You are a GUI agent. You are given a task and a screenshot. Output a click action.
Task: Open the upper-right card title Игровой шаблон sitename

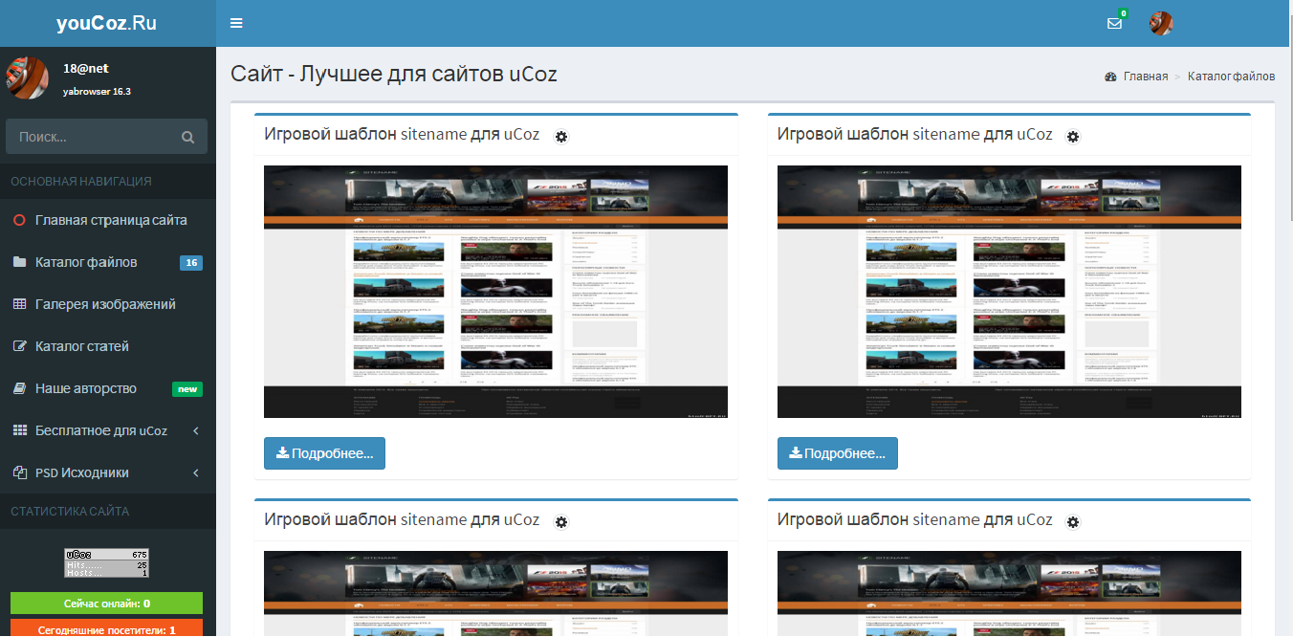coord(914,135)
